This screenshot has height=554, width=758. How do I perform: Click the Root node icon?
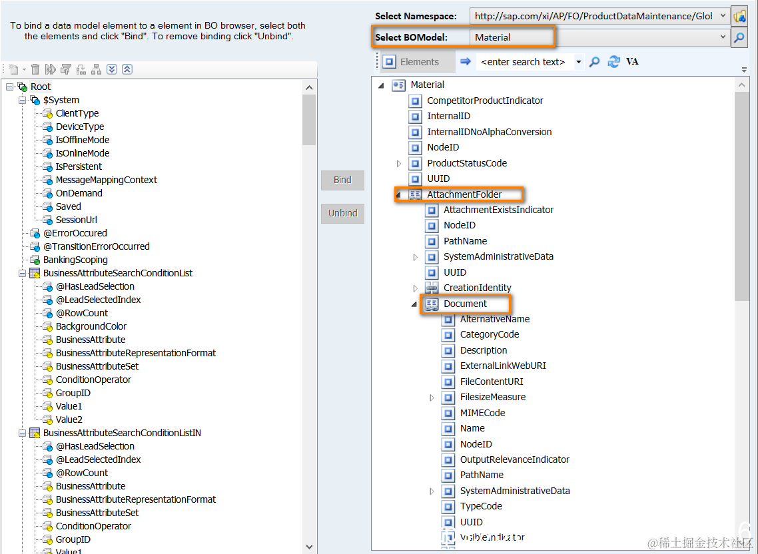click(x=22, y=87)
